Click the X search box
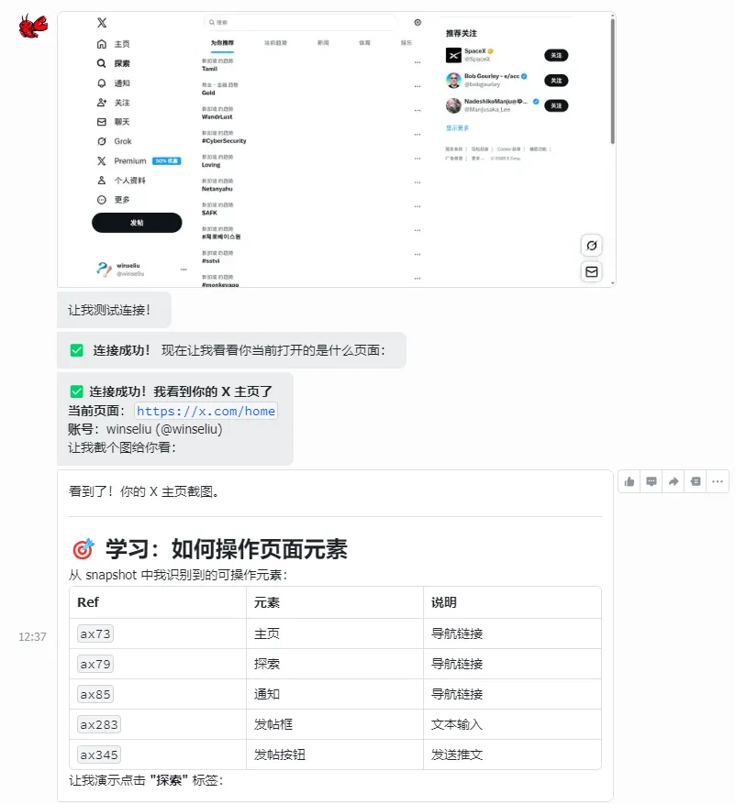The image size is (735, 804). pos(302,23)
